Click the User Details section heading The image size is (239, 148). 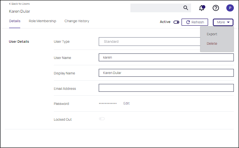tap(19, 42)
